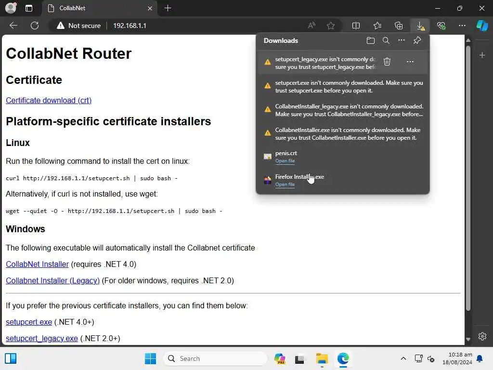Click the Not secure warning indicator

click(x=78, y=26)
